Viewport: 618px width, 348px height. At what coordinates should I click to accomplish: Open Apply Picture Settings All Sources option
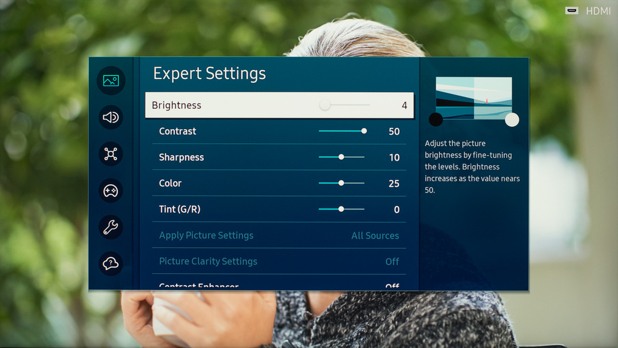(375, 236)
